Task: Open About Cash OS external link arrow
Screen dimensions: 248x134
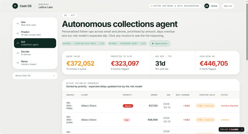Action: [54, 76]
